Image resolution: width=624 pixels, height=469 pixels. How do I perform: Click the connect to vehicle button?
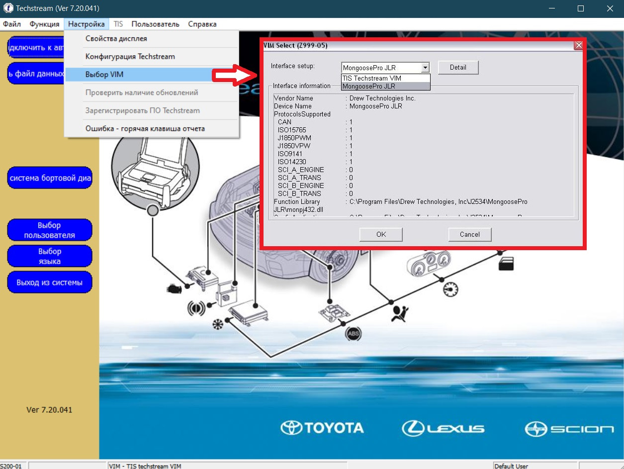35,48
